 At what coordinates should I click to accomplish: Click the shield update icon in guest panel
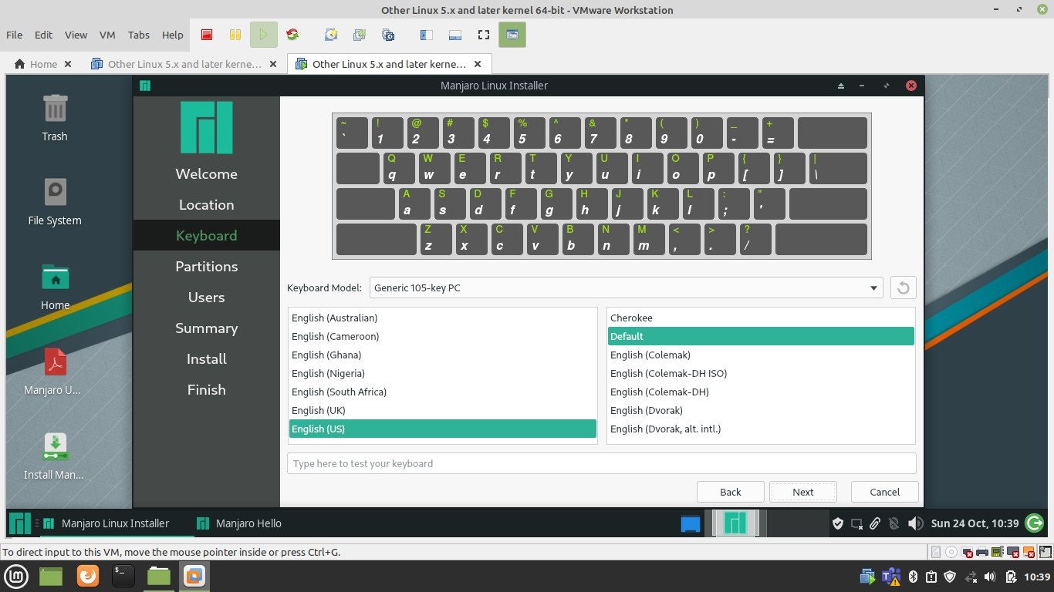tap(838, 523)
